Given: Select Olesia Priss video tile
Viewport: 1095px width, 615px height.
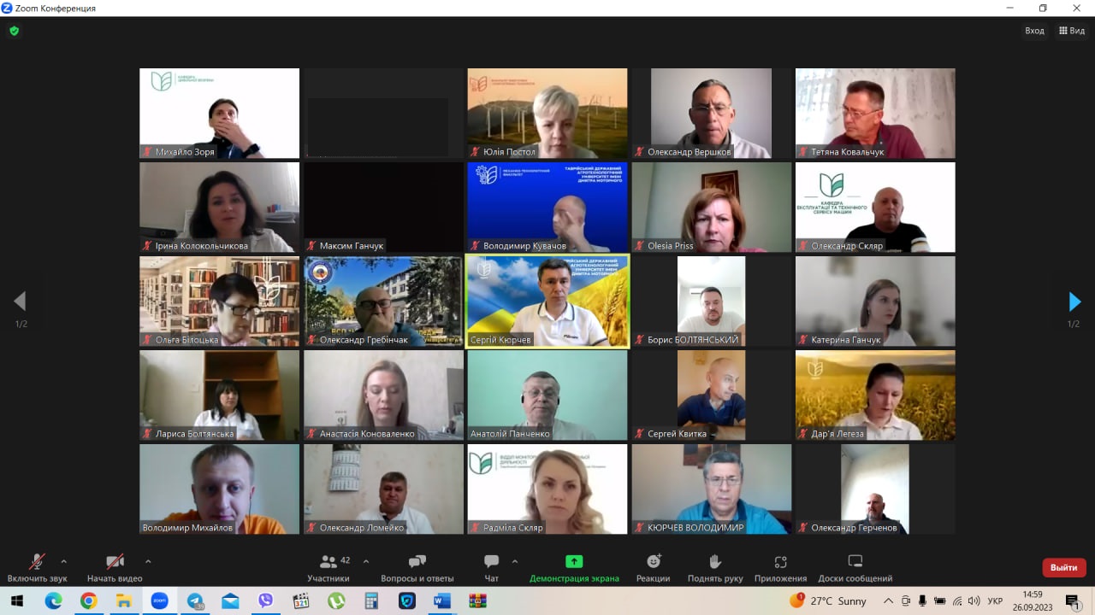Looking at the screenshot, I should click(x=712, y=208).
